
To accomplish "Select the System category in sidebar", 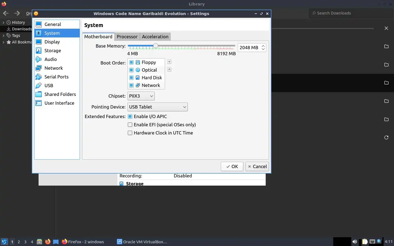I will click(x=57, y=33).
